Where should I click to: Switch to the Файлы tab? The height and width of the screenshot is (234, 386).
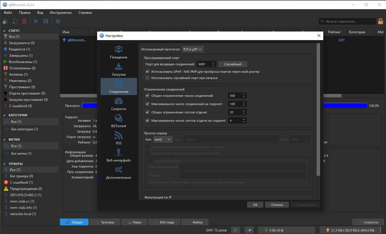(195, 222)
